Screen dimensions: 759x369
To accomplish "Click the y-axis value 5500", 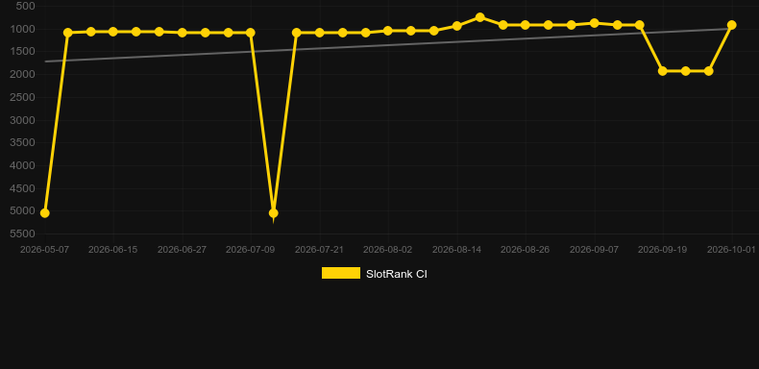I will pyautogui.click(x=23, y=234).
